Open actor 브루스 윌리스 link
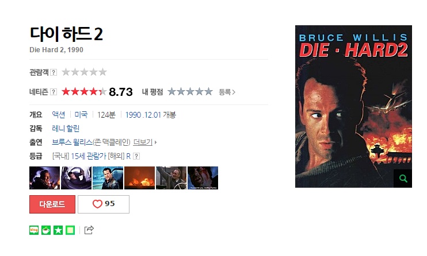This screenshot has width=427, height=256. [x=72, y=142]
